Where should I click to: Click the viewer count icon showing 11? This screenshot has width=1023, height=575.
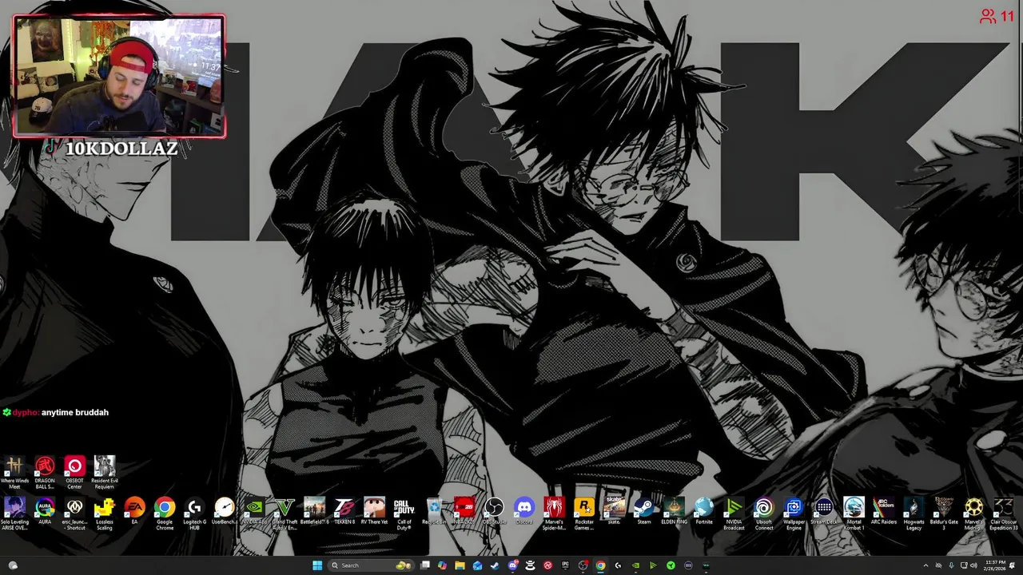pos(988,16)
